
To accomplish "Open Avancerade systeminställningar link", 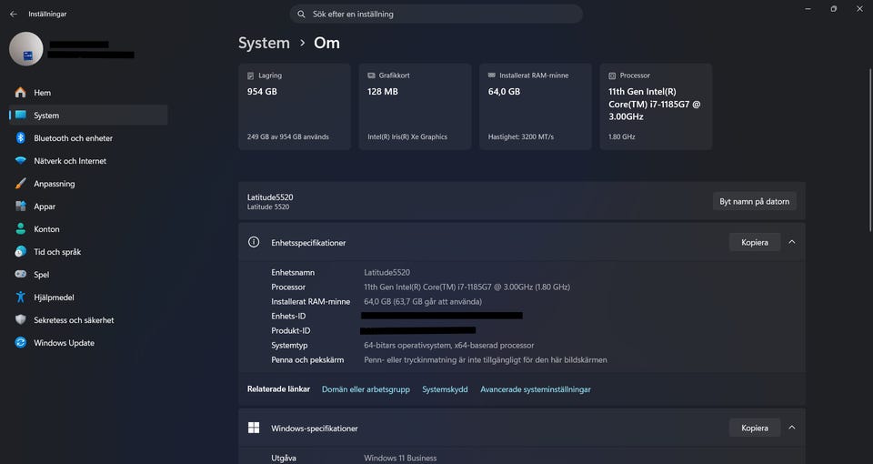I will [535, 389].
